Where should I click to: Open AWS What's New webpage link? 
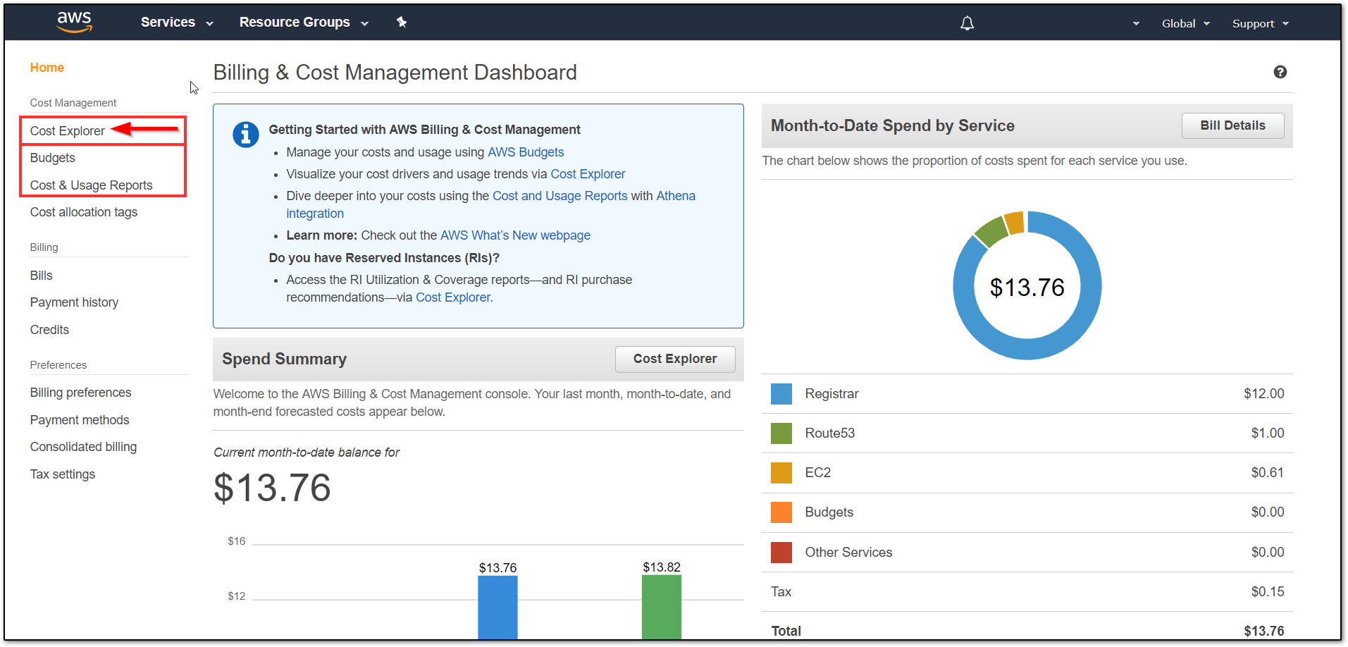pos(515,235)
